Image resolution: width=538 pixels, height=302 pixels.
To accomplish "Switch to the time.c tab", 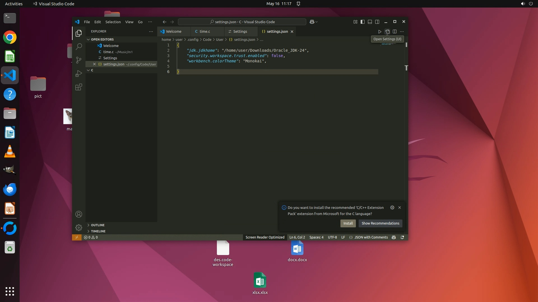I will [x=205, y=32].
